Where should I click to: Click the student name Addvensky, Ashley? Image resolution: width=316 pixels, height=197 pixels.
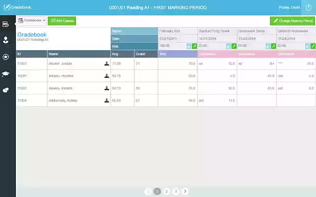click(x=63, y=100)
